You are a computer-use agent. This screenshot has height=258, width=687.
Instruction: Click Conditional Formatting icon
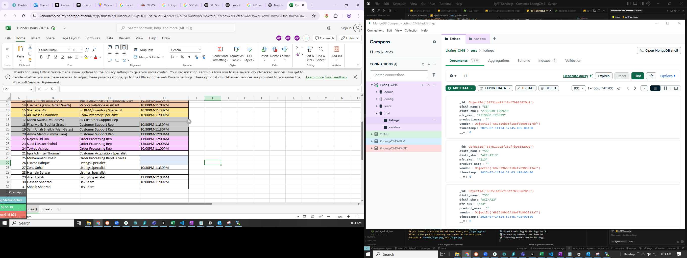tap(220, 49)
